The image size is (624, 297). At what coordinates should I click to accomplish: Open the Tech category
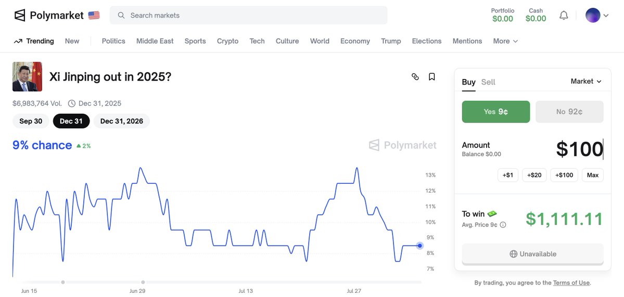257,42
